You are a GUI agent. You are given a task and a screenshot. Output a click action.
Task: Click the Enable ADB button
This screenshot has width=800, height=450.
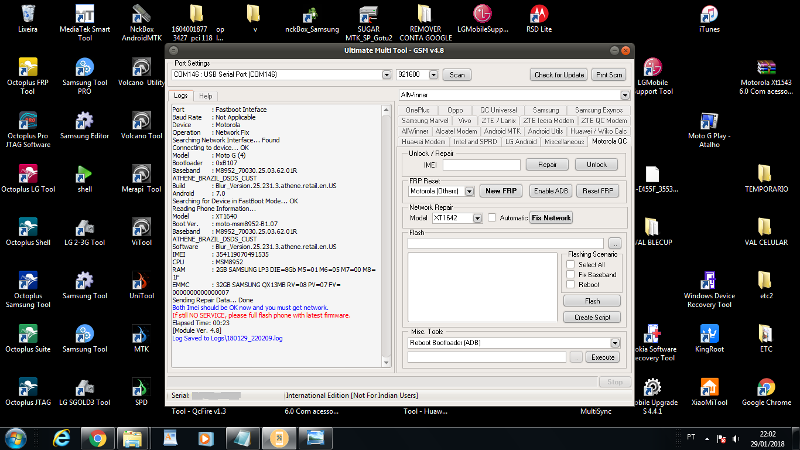pyautogui.click(x=551, y=191)
